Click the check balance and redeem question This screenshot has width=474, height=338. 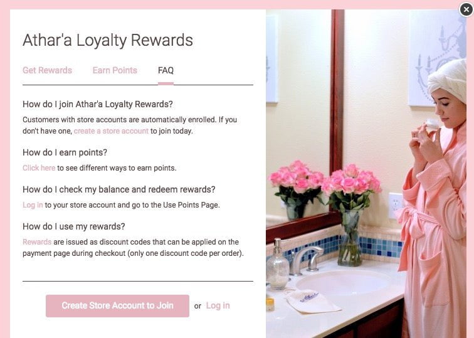coord(118,189)
